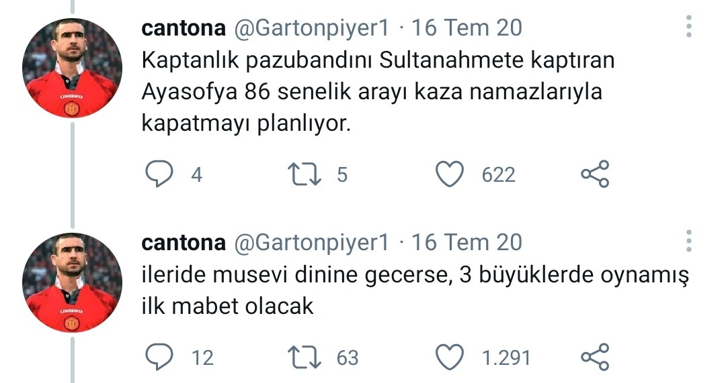Open the cantona display name on first tweet

click(x=183, y=28)
